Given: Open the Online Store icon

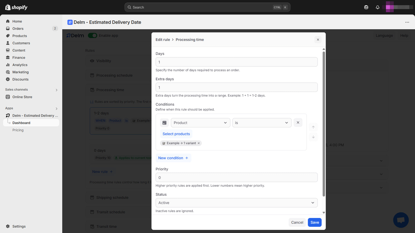Looking at the screenshot, I should pyautogui.click(x=8, y=97).
